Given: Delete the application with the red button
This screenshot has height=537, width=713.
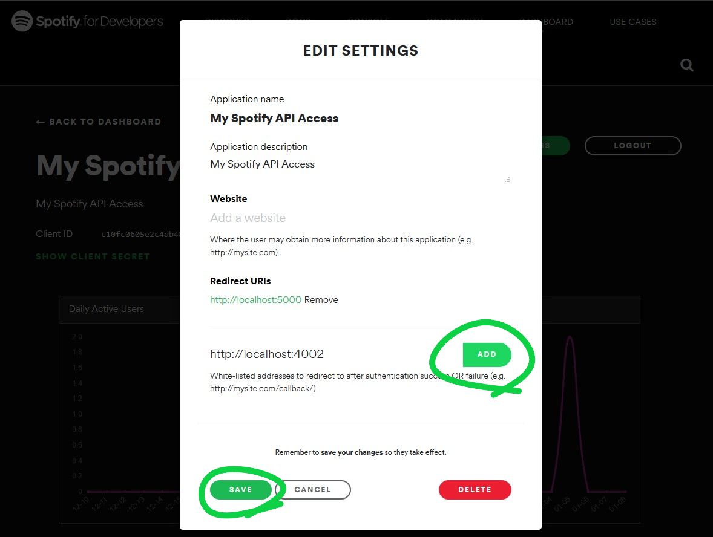Looking at the screenshot, I should click(x=475, y=490).
